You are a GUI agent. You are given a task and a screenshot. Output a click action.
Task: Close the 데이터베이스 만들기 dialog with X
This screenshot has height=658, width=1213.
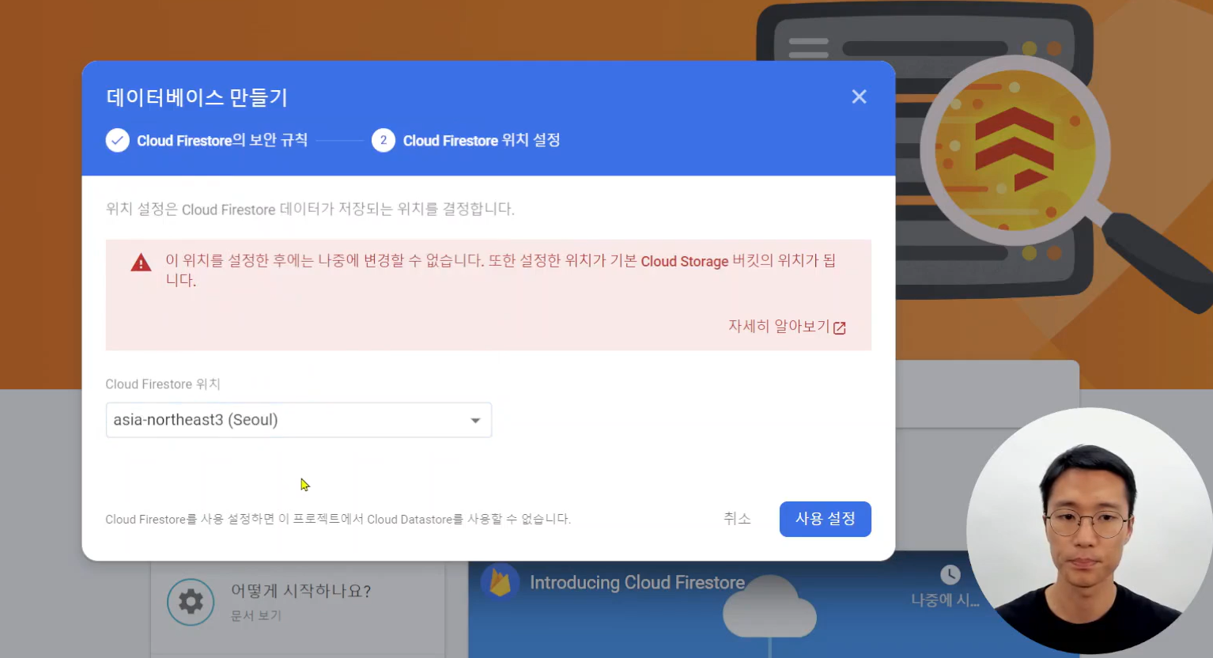point(859,96)
